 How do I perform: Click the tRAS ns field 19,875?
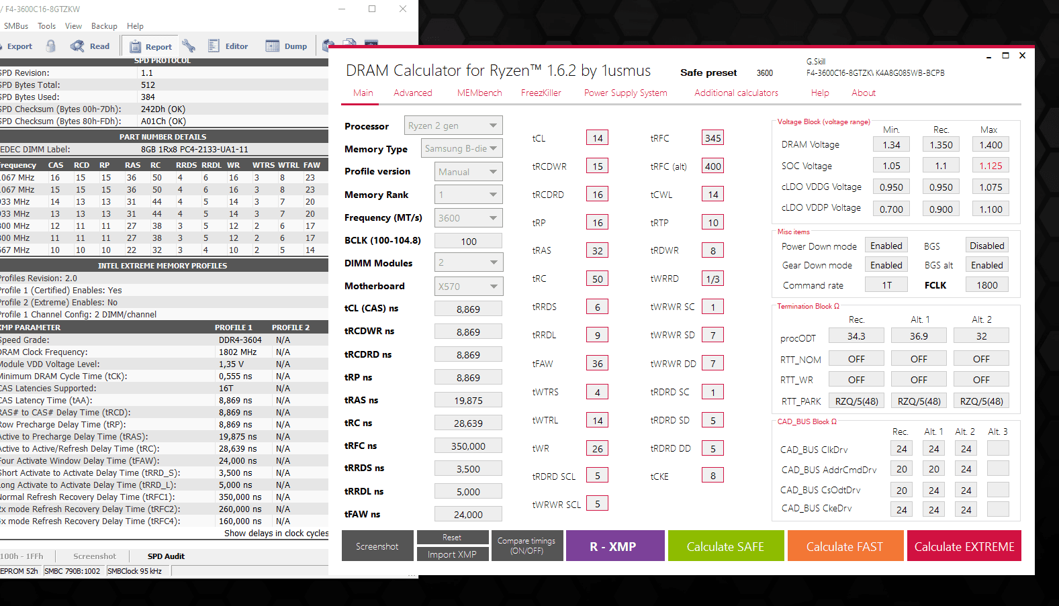pyautogui.click(x=468, y=400)
